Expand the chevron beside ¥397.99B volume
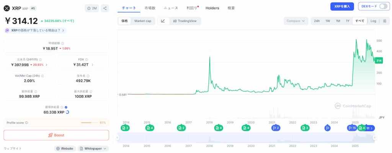This screenshot has width=392, height=153. 46,64
